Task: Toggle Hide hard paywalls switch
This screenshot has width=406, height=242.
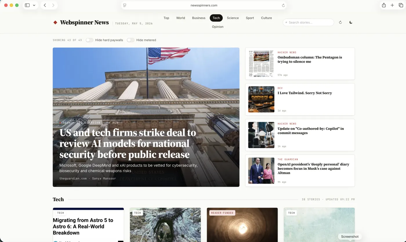Action: point(90,40)
